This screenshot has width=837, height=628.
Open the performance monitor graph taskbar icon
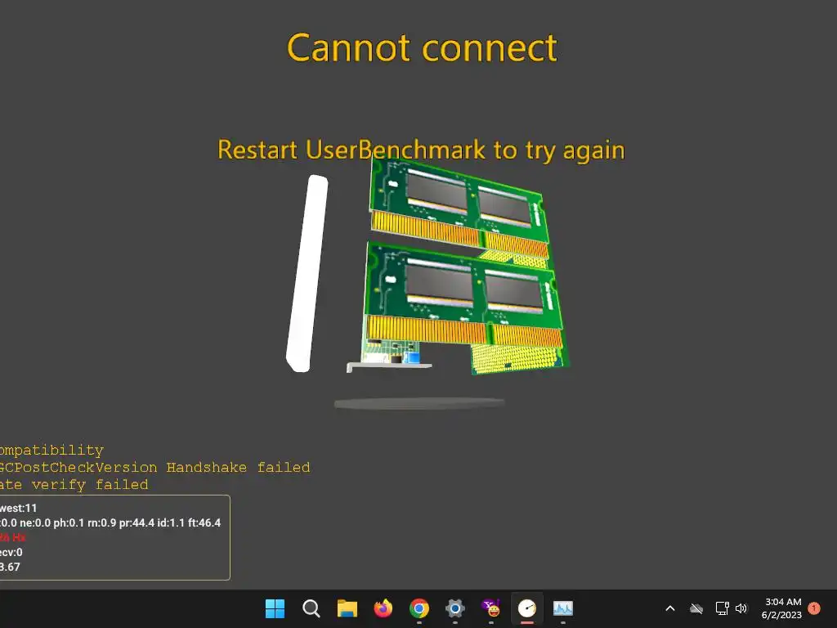pyautogui.click(x=562, y=608)
